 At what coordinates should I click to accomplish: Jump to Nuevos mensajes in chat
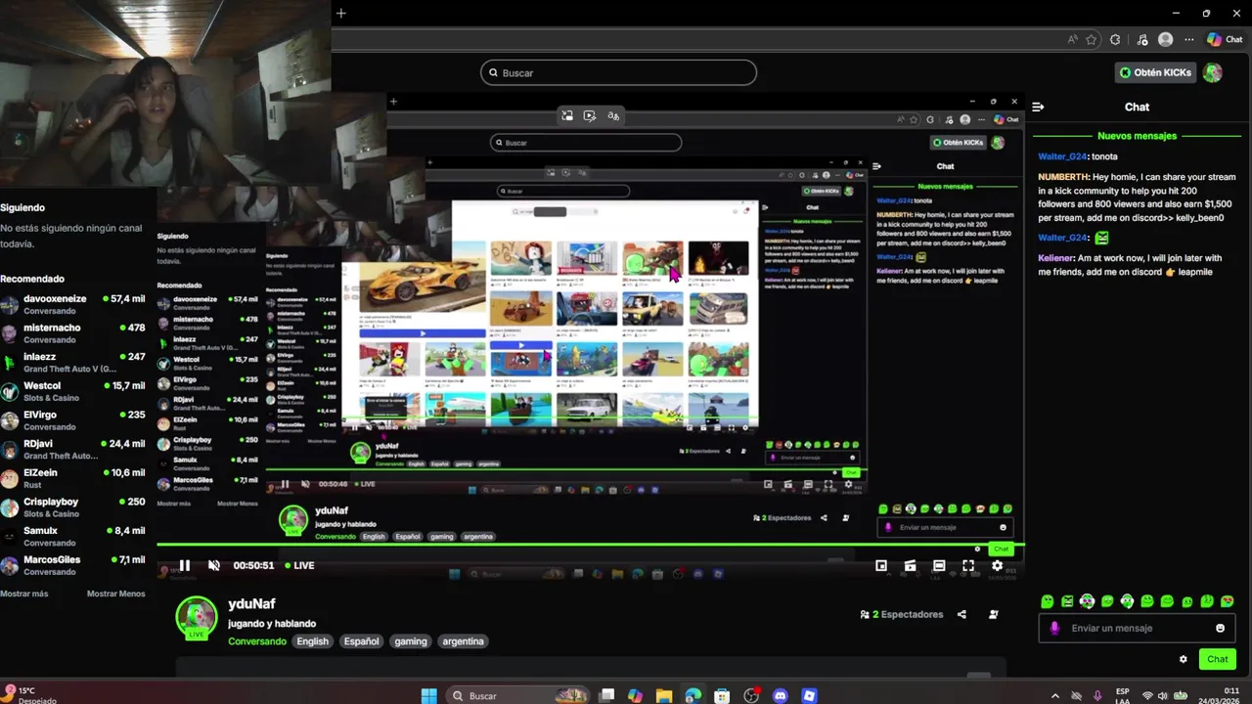pyautogui.click(x=1137, y=136)
